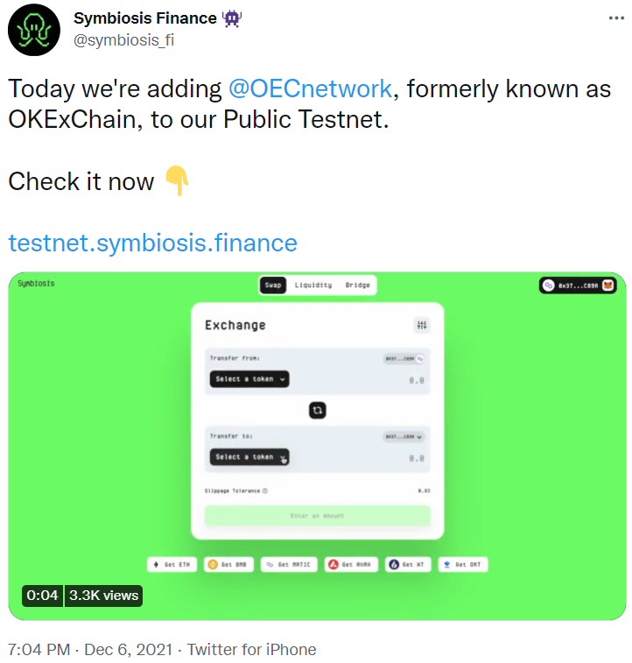
Task: Select the Swap tab
Action: pyautogui.click(x=273, y=285)
